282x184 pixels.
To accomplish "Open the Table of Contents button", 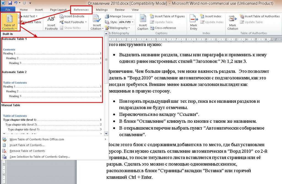I will pyautogui.click(x=9, y=22).
